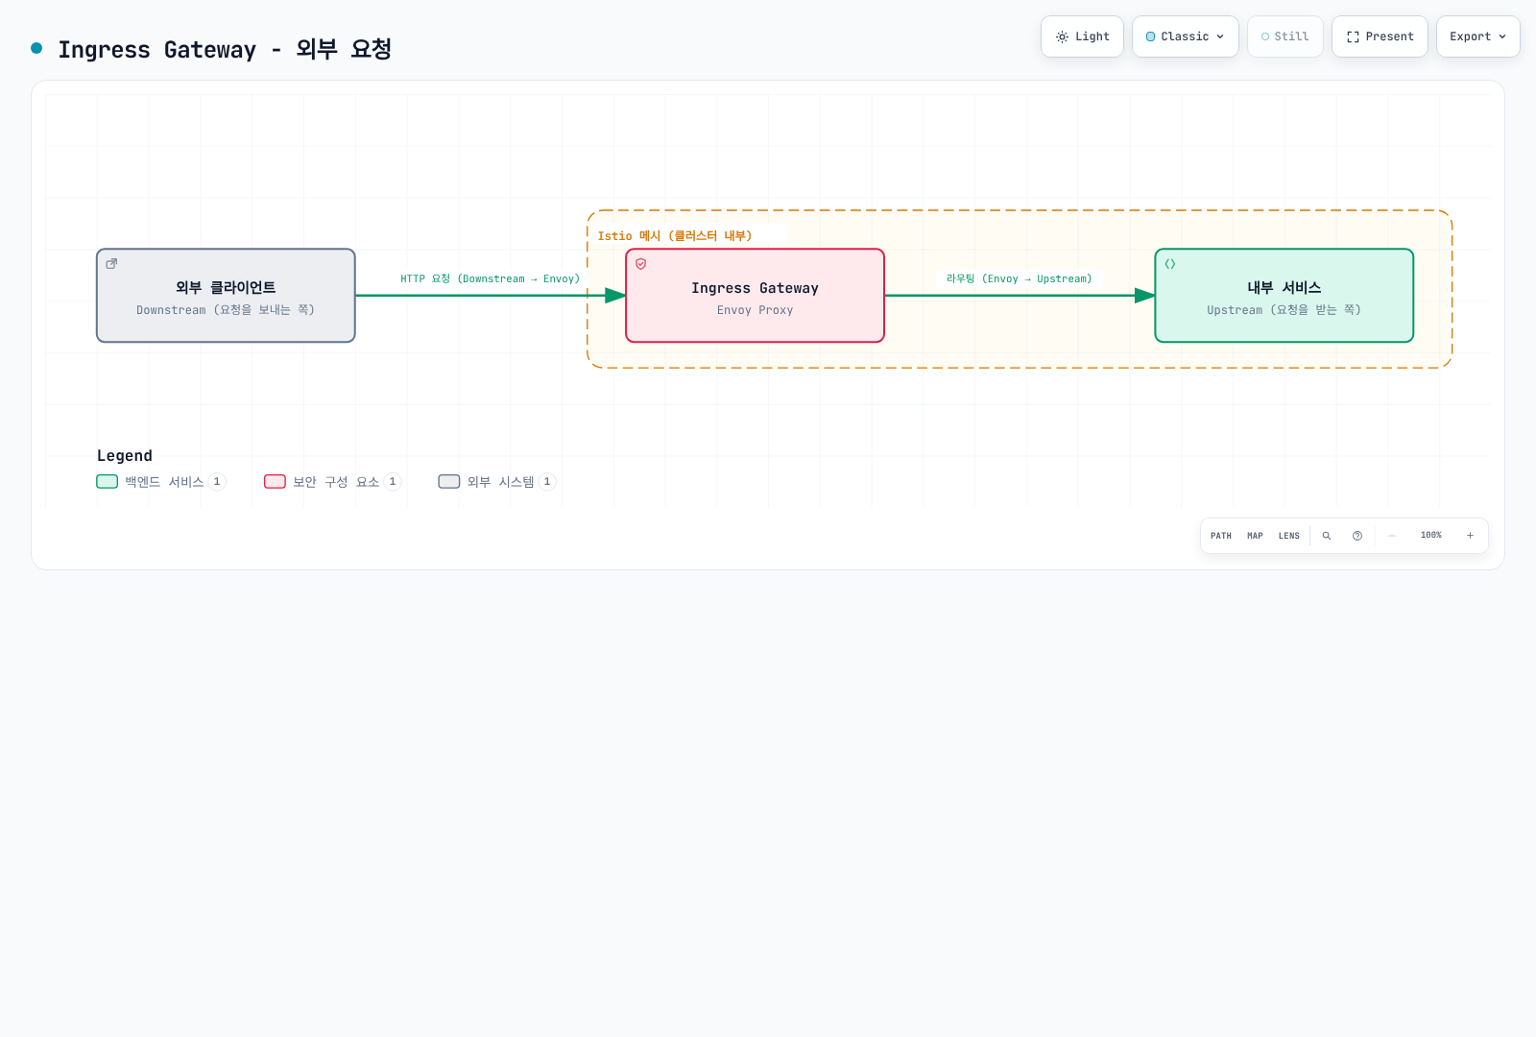Select the 외부 클라이언트 node

(226, 296)
